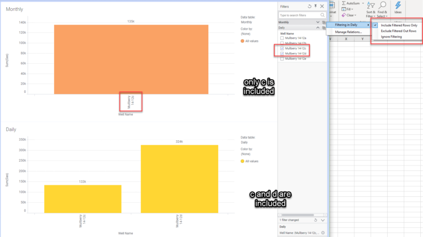Click in the Type to search filters field
Image resolution: width=423 pixels, height=237 pixels.
click(297, 15)
